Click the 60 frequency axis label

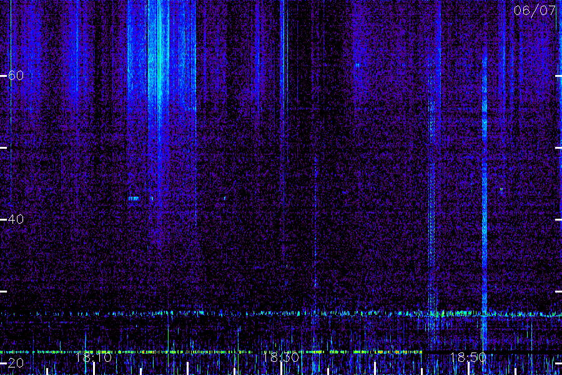[16, 76]
